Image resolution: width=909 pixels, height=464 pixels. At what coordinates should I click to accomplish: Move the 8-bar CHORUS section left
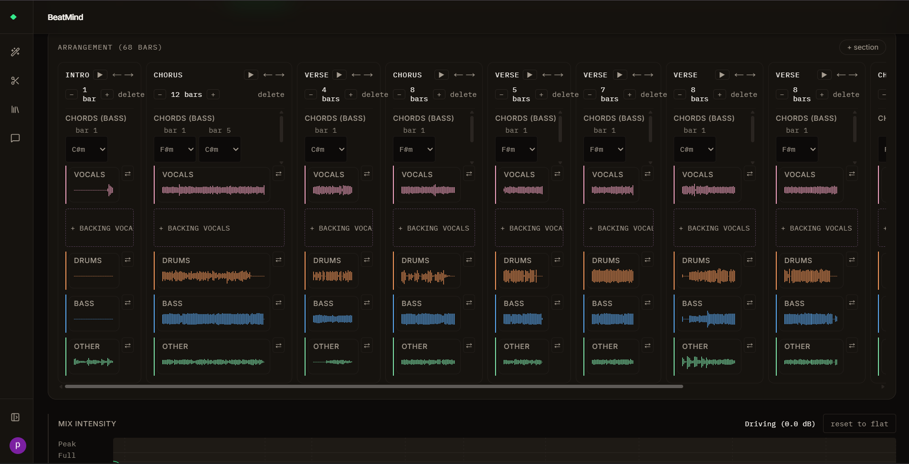(x=458, y=75)
